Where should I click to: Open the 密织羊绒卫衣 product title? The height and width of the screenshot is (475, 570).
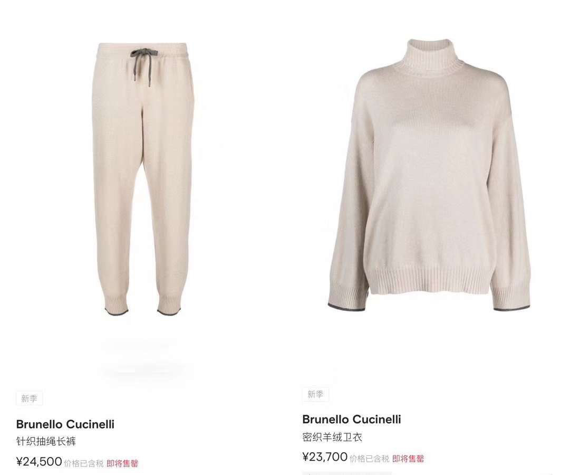pos(332,437)
